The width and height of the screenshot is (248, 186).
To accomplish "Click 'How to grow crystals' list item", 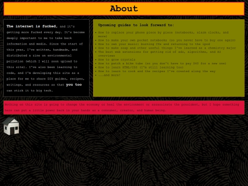I will click(x=117, y=59).
